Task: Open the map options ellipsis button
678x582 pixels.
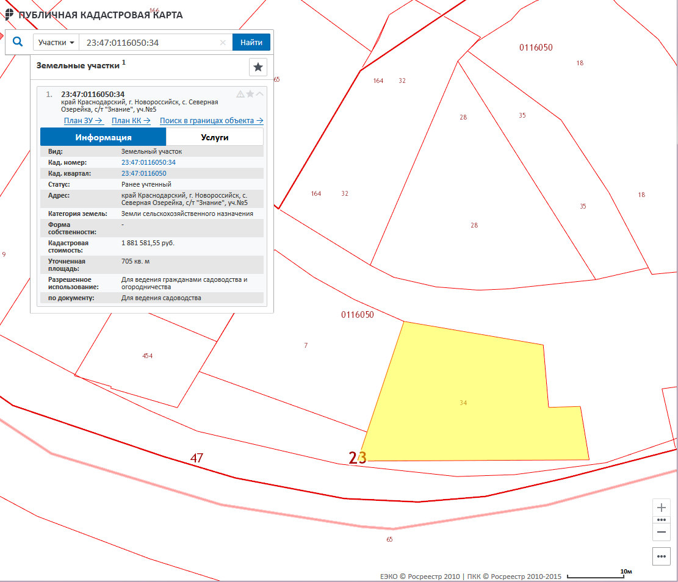Action: (x=661, y=556)
